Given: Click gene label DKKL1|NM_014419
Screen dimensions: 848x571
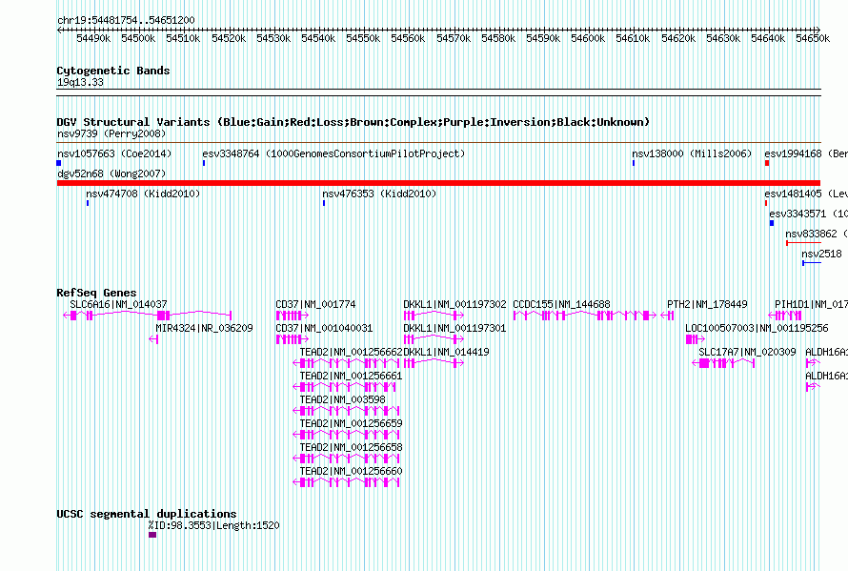Looking at the screenshot, I should 446,352.
